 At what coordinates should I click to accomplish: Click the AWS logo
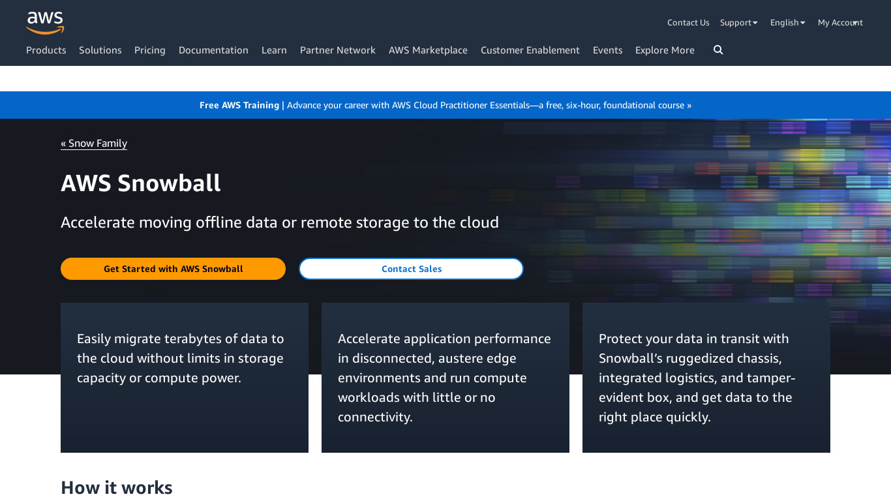(x=45, y=23)
